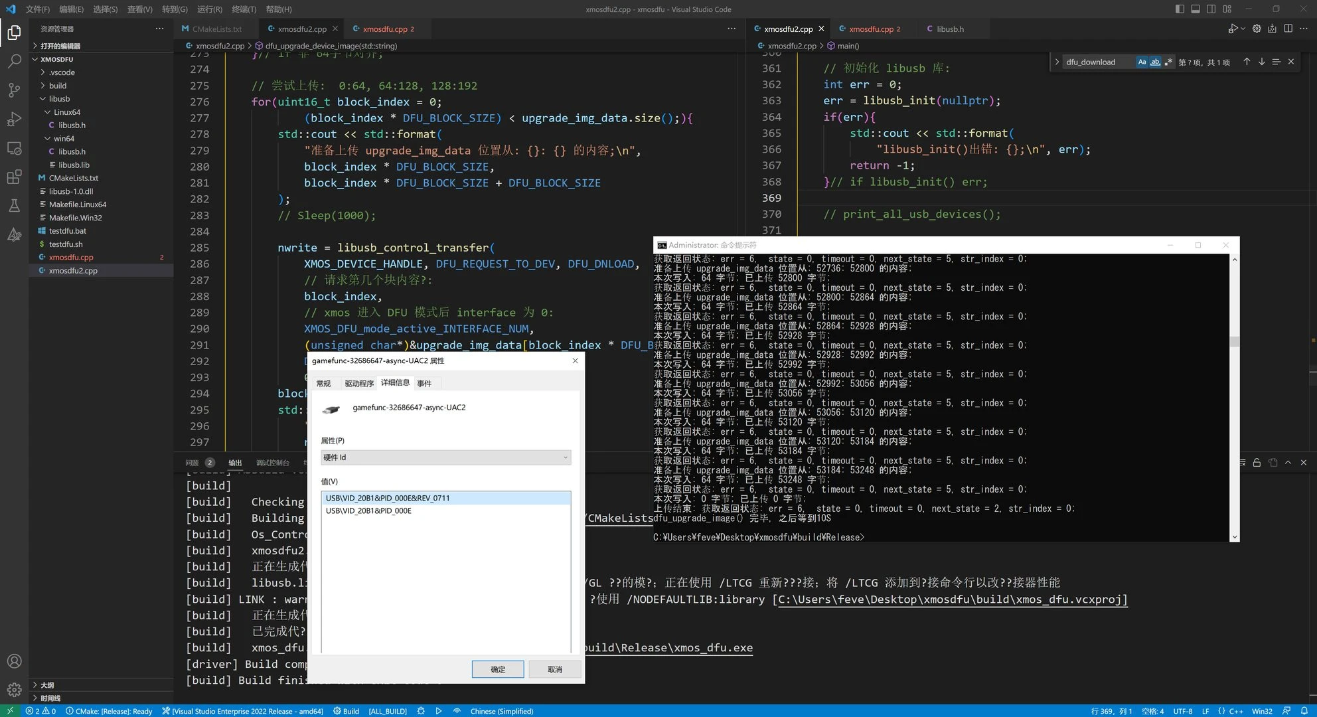Open the Manage gear in activity bar
This screenshot has width=1317, height=717.
14,690
